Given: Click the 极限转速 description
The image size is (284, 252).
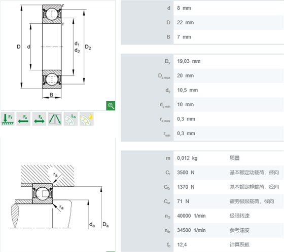Looking at the screenshot, I should [239, 216].
